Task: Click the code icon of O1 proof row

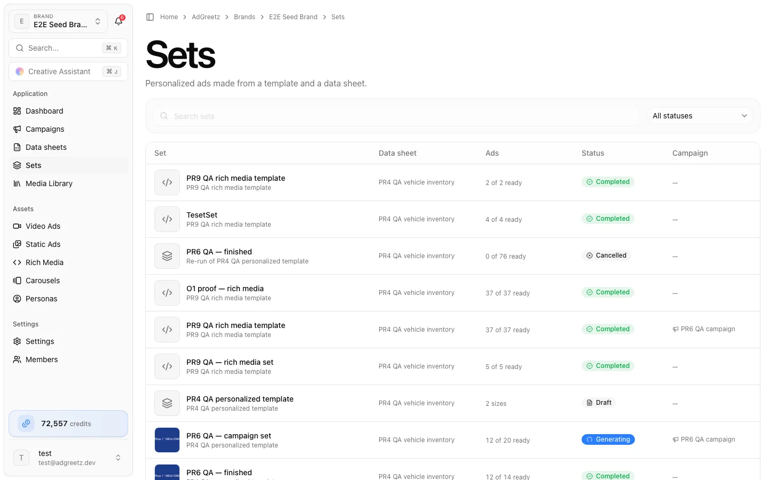Action: [x=167, y=293]
